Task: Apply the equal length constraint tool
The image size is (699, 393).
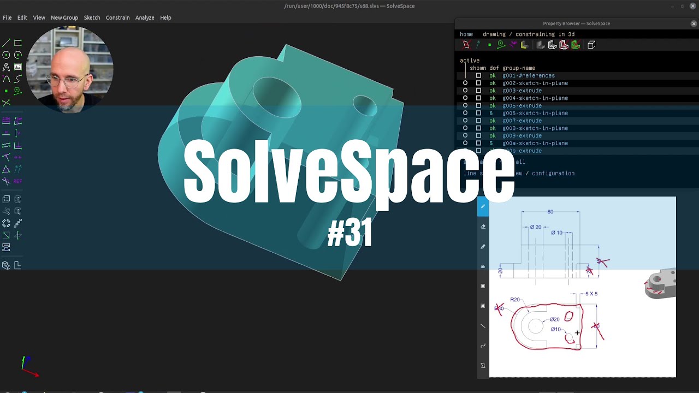Action: click(x=6, y=169)
